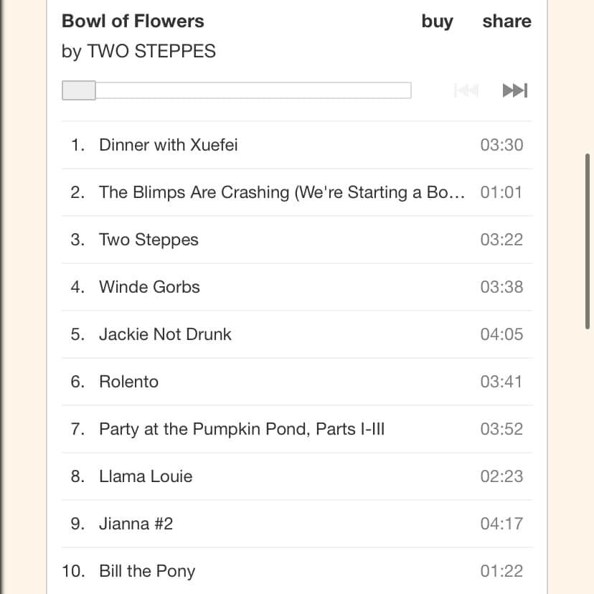Select the Llama Louie track

tap(146, 476)
